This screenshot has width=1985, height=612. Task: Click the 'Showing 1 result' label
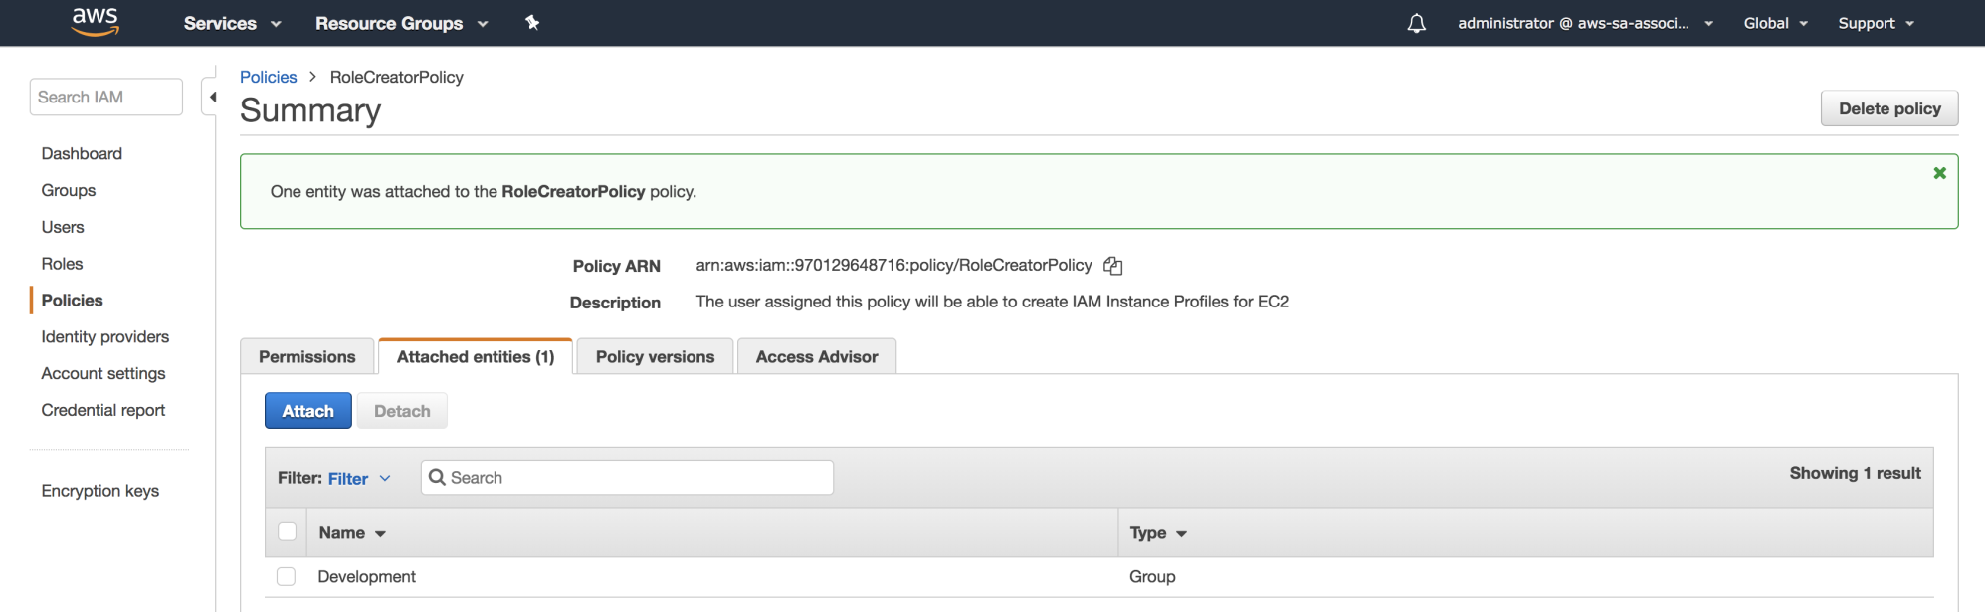pos(1855,473)
